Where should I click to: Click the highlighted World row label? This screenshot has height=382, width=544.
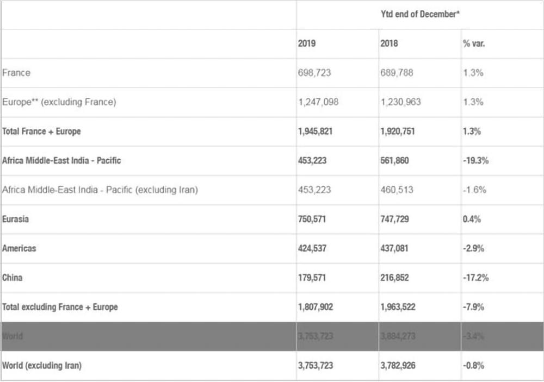pyautogui.click(x=13, y=336)
